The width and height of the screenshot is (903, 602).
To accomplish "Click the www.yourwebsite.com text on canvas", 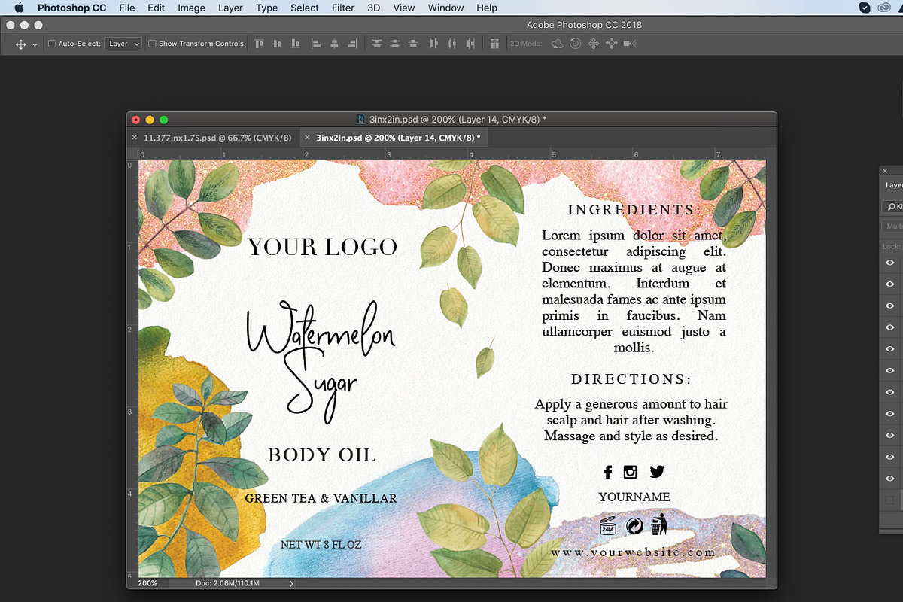I will [x=634, y=552].
